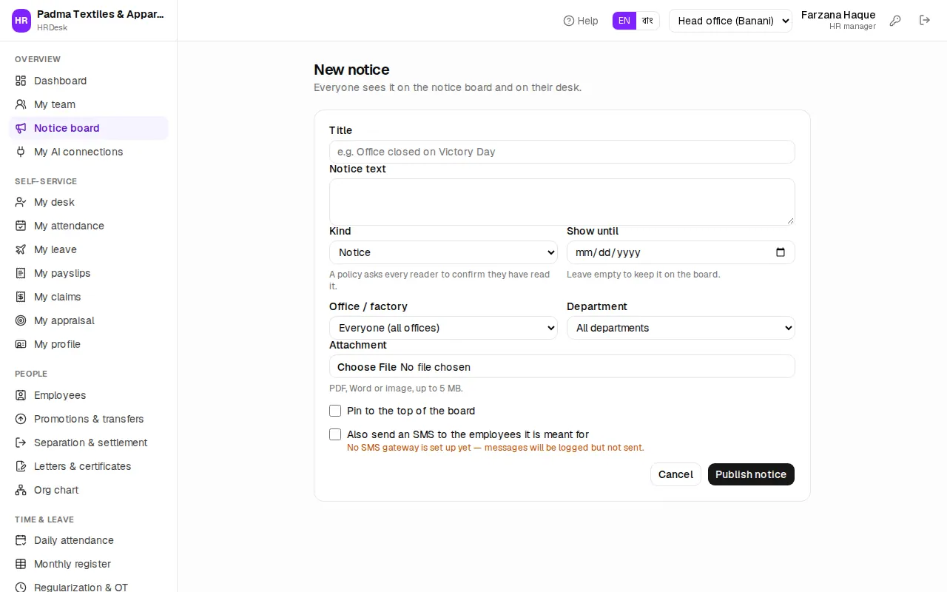Screen dimensions: 947x592
Task: Open Separation & settlement page
Action: [89, 443]
